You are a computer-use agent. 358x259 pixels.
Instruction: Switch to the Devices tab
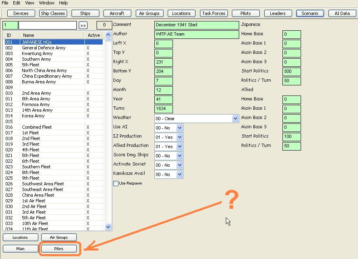tap(21, 13)
